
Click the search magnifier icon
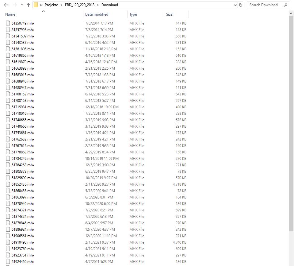pos(285,5)
